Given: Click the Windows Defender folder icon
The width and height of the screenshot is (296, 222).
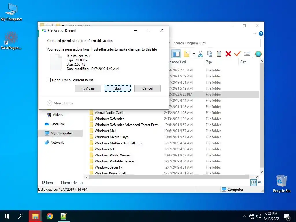Looking at the screenshot, I should (91, 119).
